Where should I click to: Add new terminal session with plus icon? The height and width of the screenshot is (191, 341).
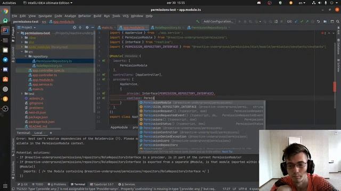click(x=51, y=133)
